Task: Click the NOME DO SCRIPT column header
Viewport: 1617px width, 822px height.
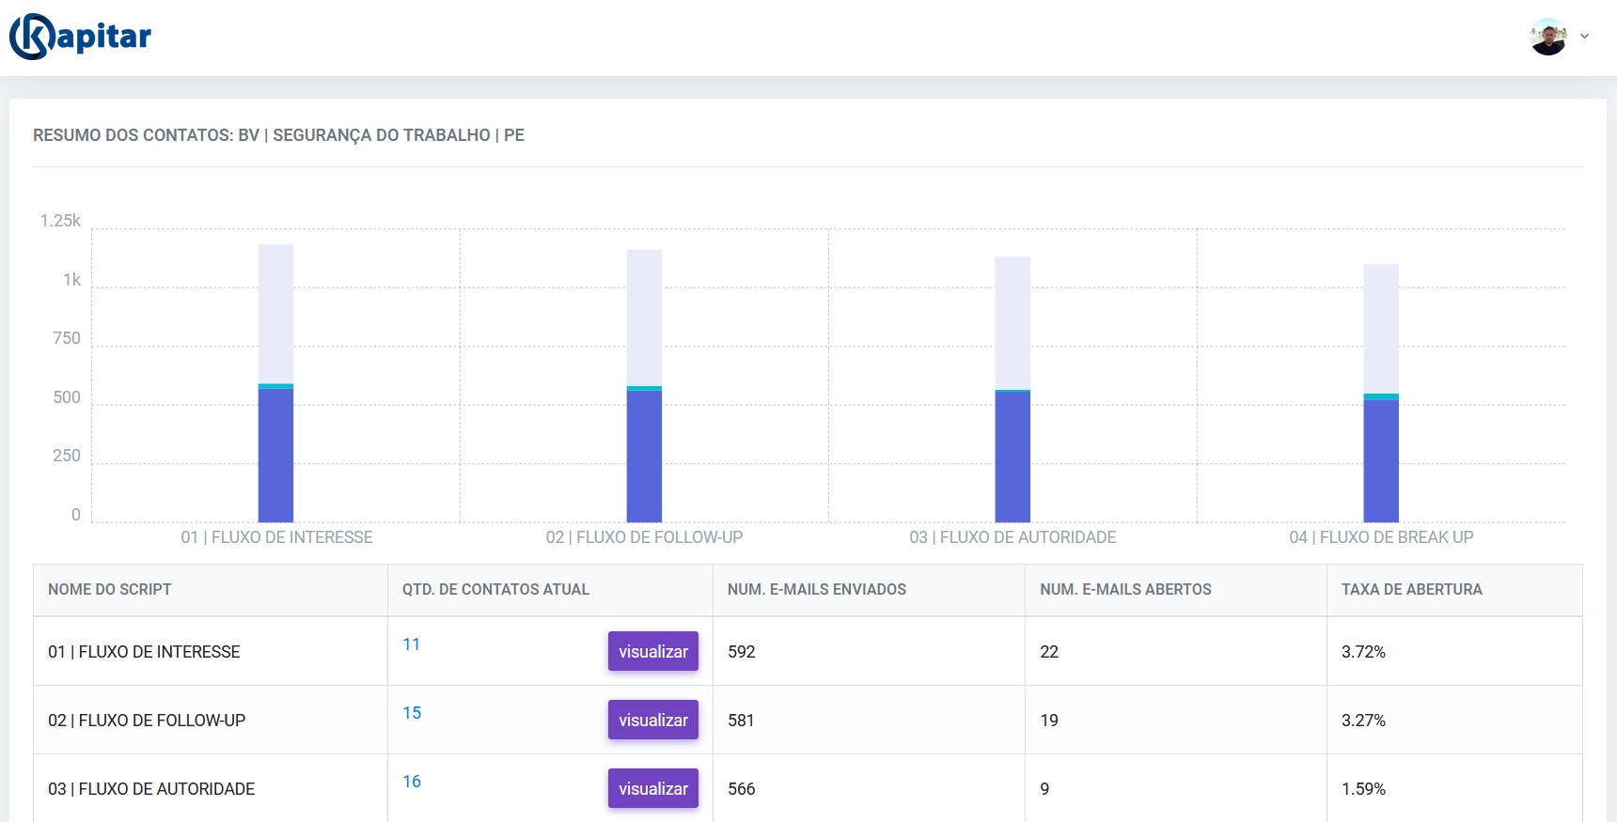Action: (110, 590)
